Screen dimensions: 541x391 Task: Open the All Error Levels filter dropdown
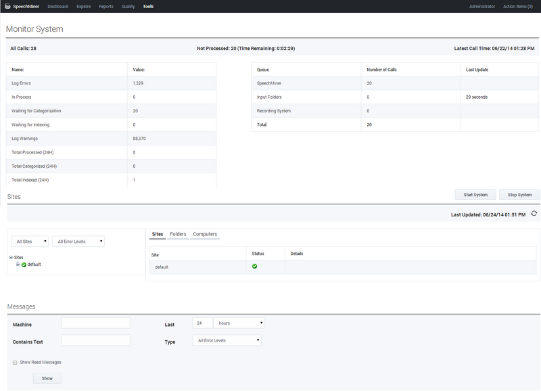tap(78, 240)
